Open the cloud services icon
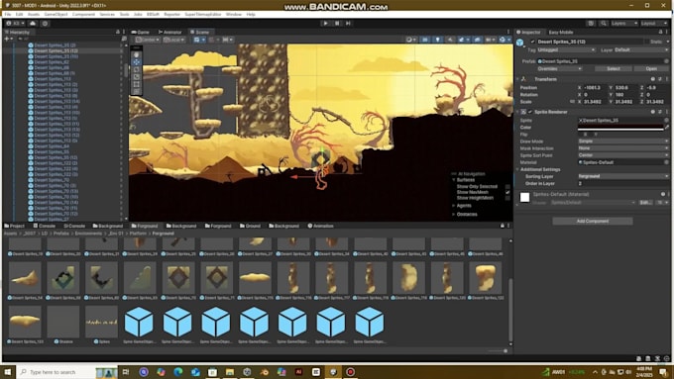Viewport: 674px width, 379px height. tap(33, 23)
